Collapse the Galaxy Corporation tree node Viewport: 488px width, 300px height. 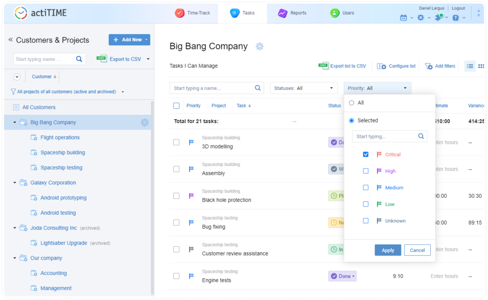15,183
